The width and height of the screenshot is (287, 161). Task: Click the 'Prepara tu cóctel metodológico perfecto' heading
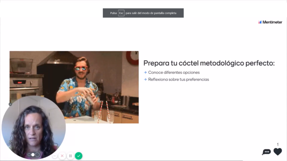(209, 63)
